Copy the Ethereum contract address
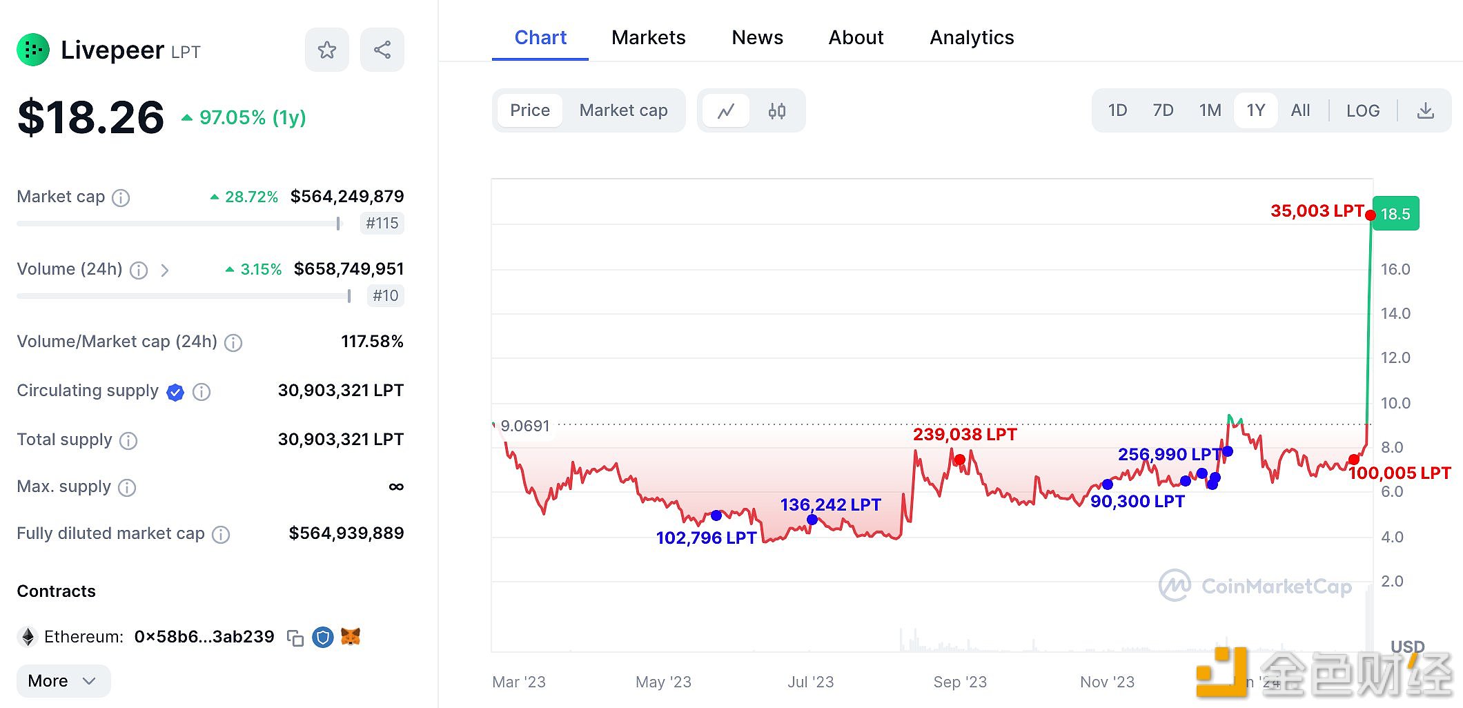Viewport: 1463px width, 708px height. pos(295,638)
